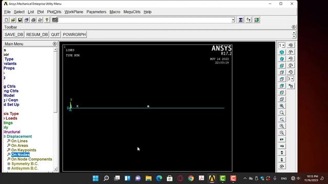Open the Report Generator icon
The image size is (328, 184).
pyautogui.click(x=40, y=20)
